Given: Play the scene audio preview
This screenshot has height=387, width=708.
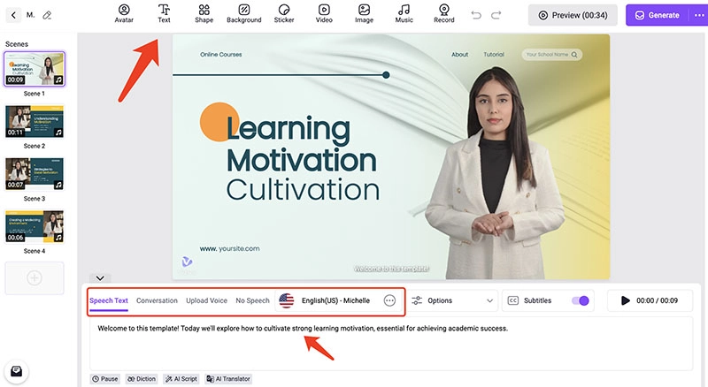Looking at the screenshot, I should click(626, 300).
